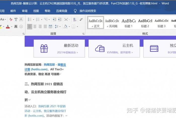Open the highlight color dropdown arrow
Screen dimensions: 176x118
[4, 27]
